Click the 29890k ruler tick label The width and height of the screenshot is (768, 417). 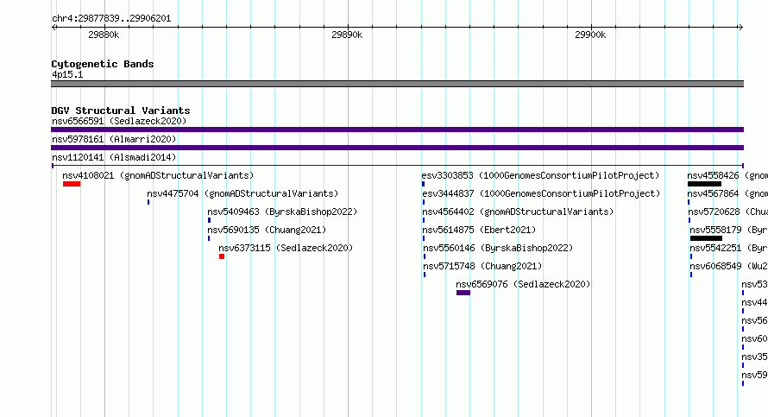click(x=347, y=35)
